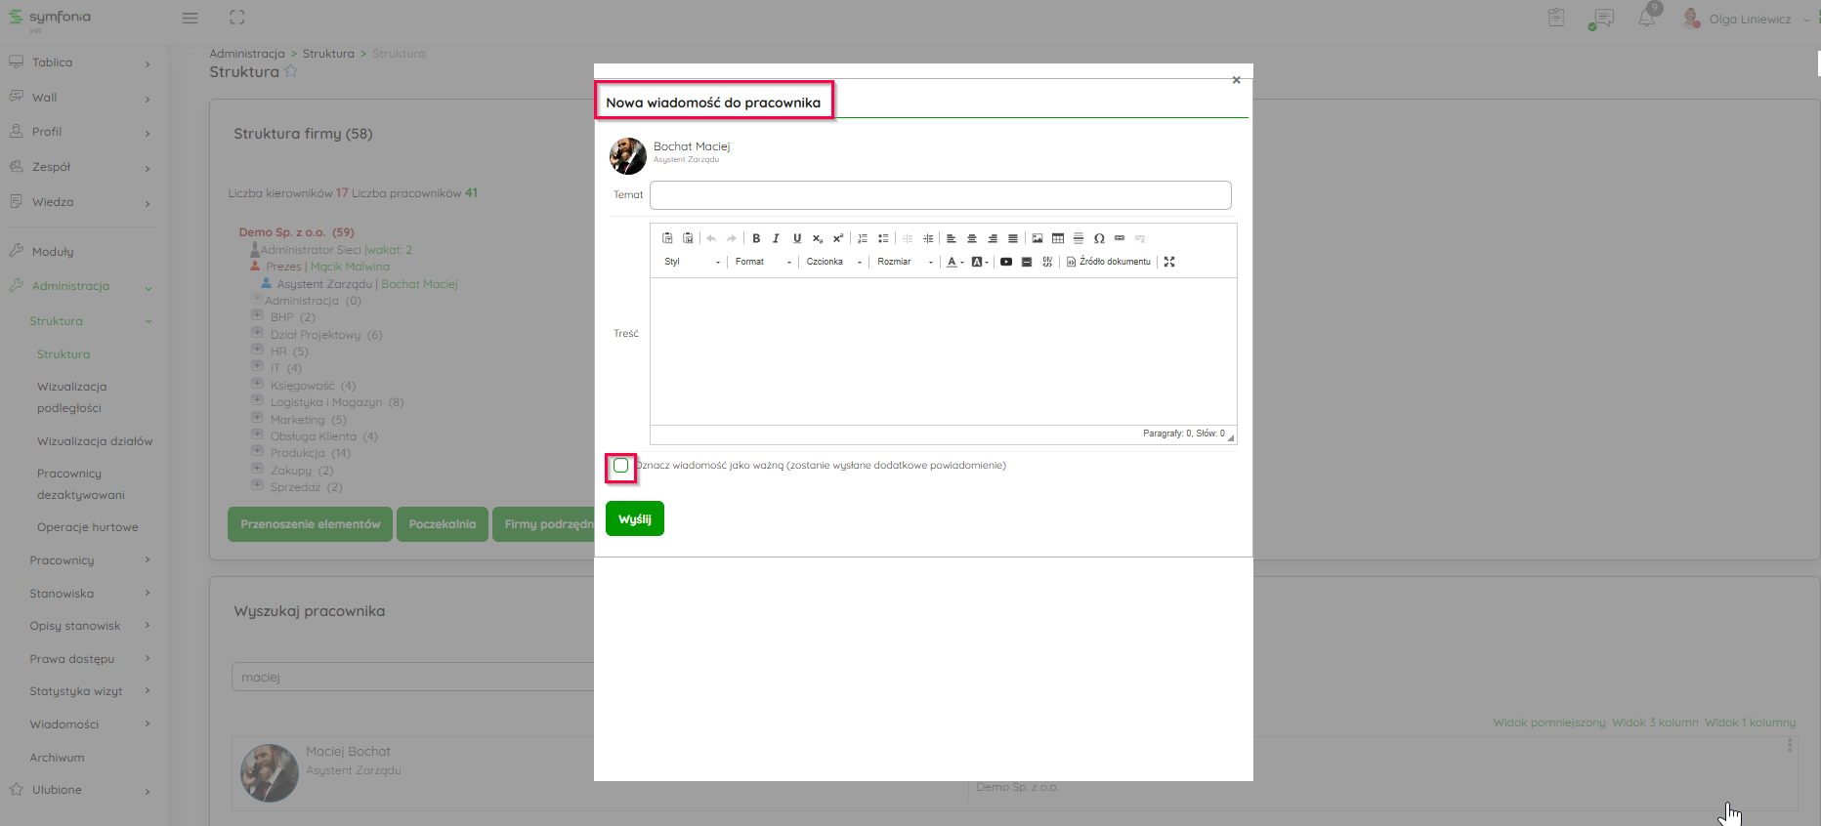
Task: Center align the message text
Action: (x=972, y=238)
